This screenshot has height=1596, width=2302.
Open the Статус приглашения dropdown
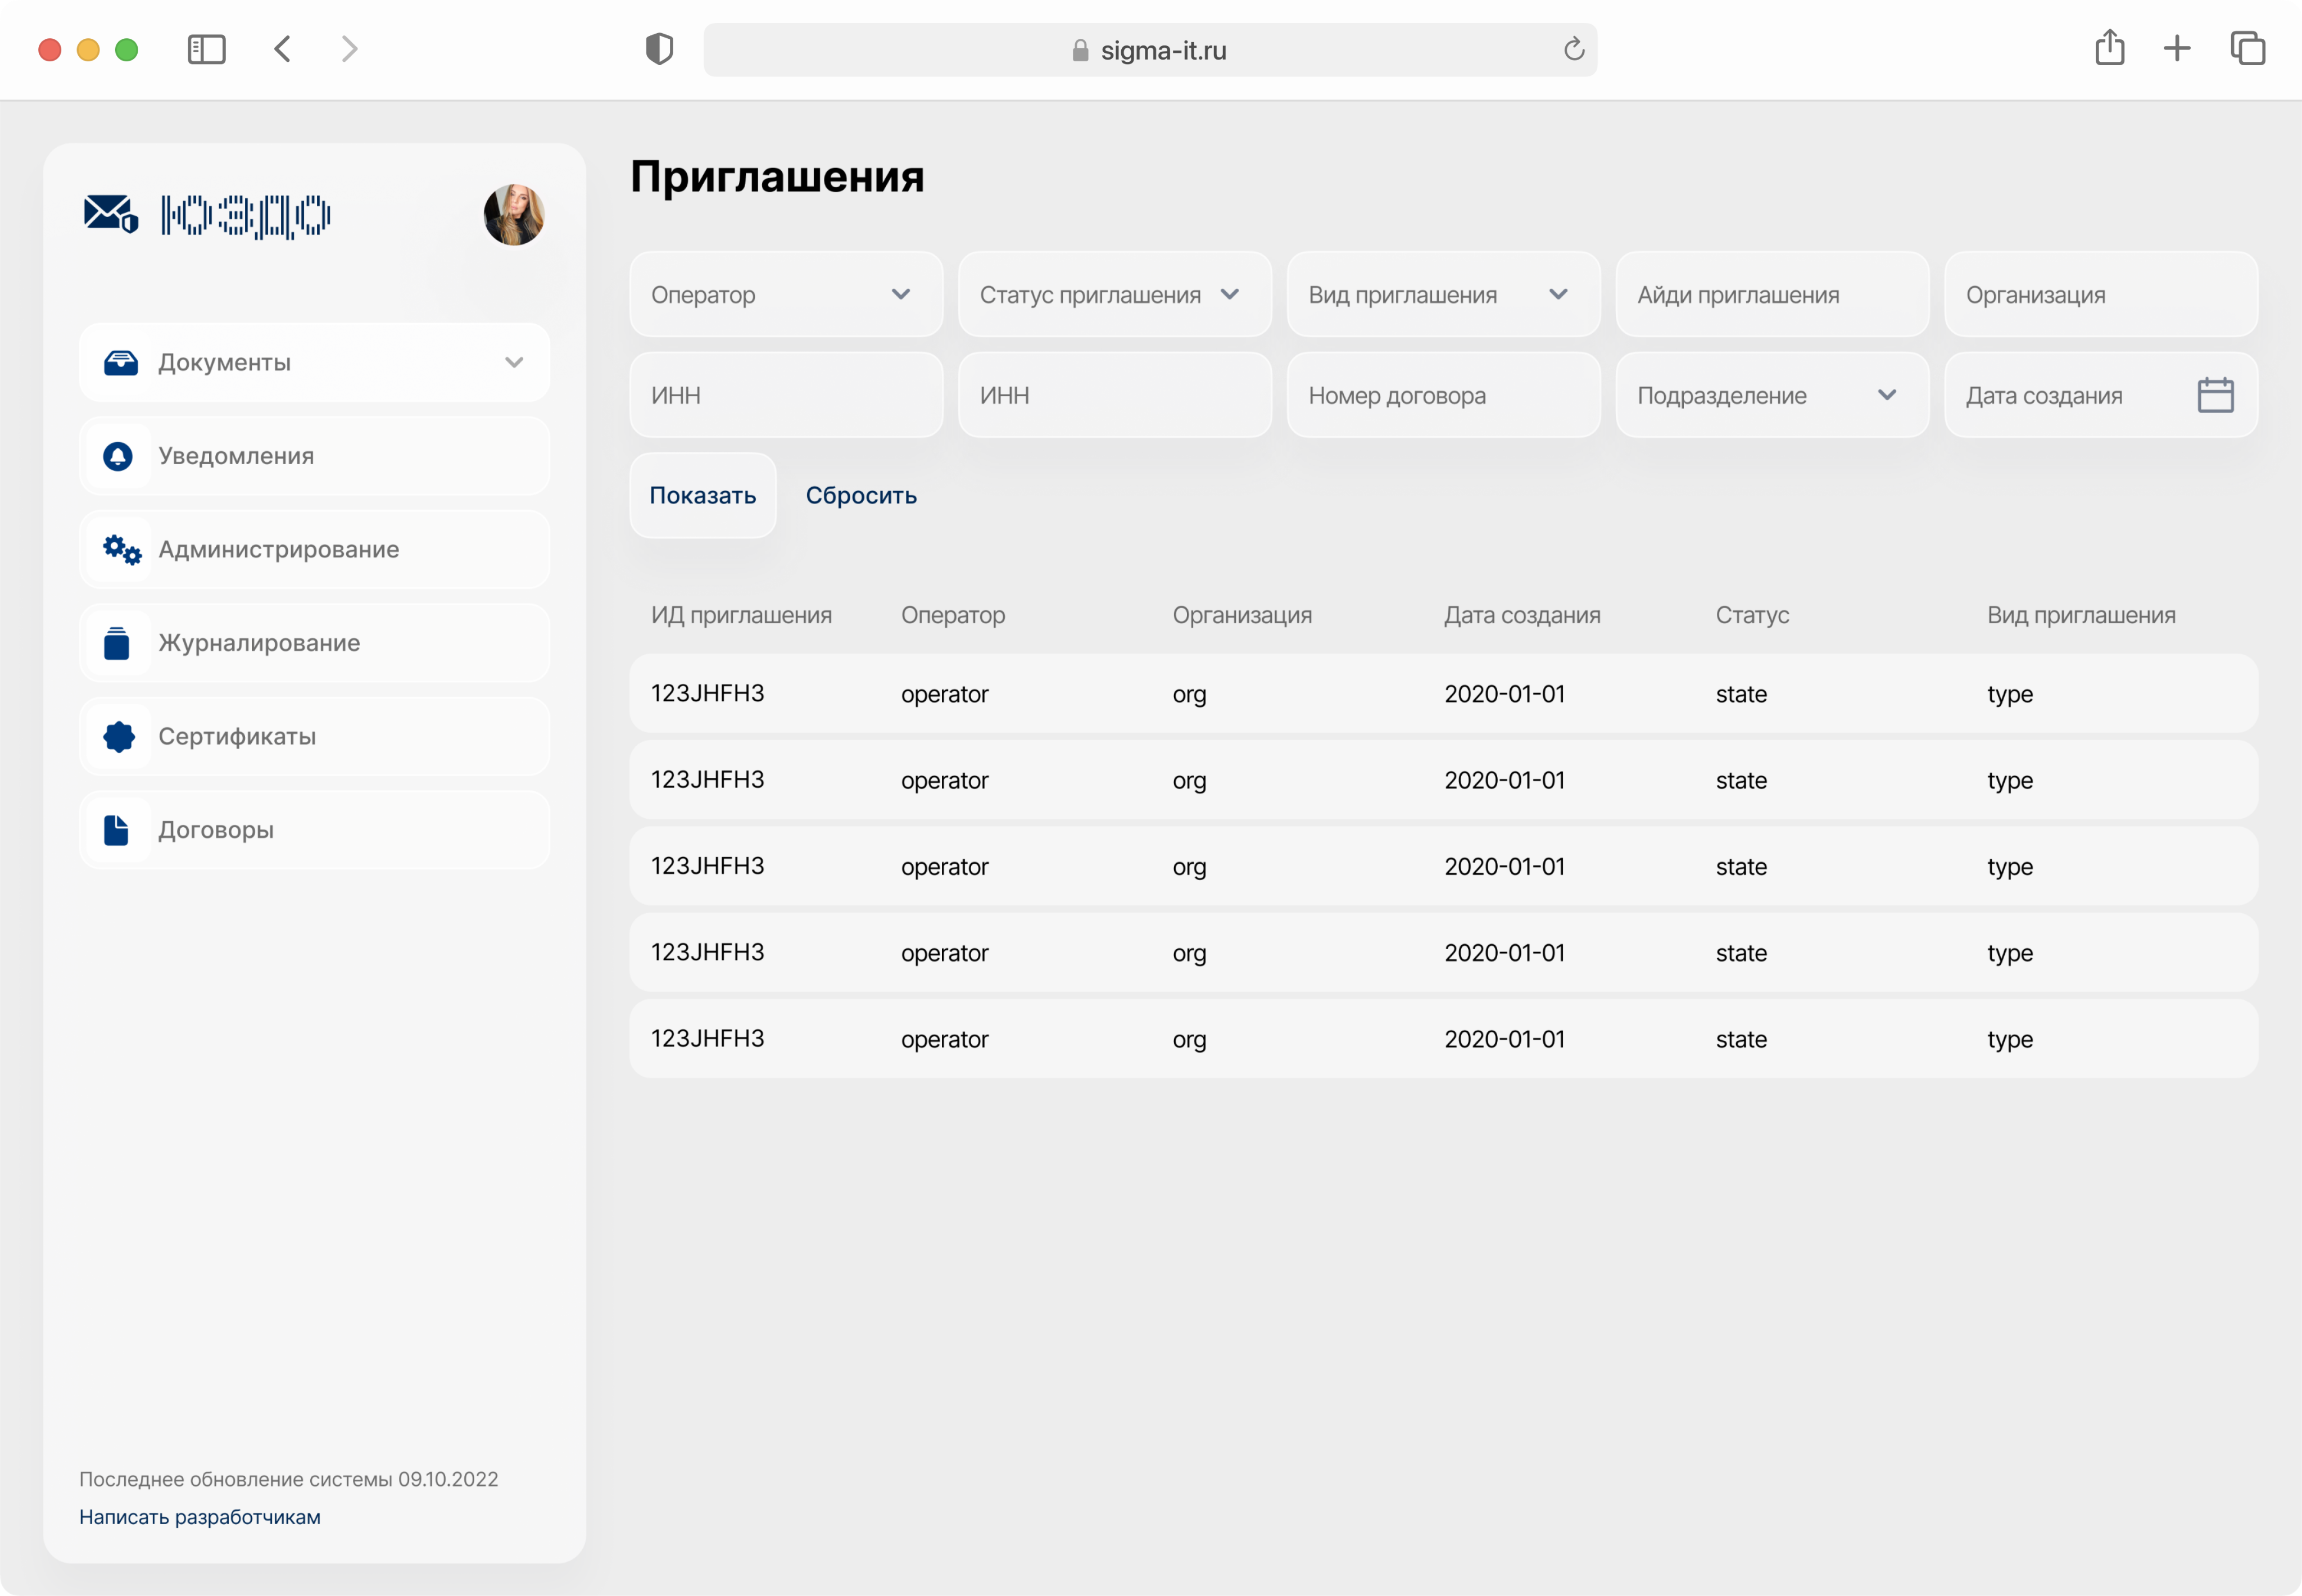(x=1114, y=294)
